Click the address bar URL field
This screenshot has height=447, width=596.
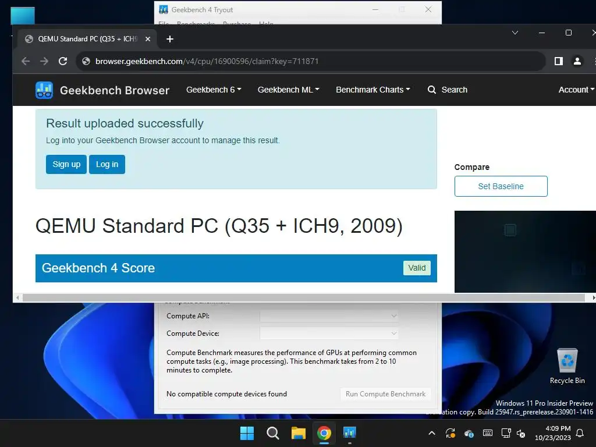[312, 61]
